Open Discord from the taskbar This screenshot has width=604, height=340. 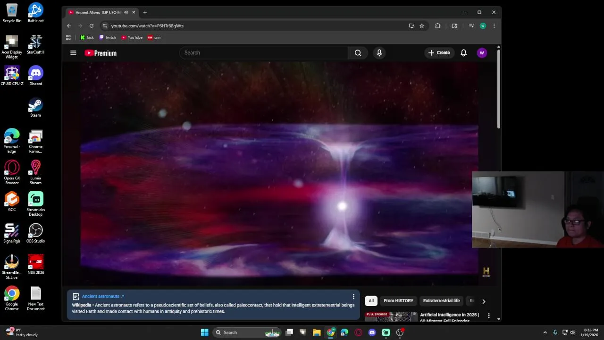(x=372, y=332)
